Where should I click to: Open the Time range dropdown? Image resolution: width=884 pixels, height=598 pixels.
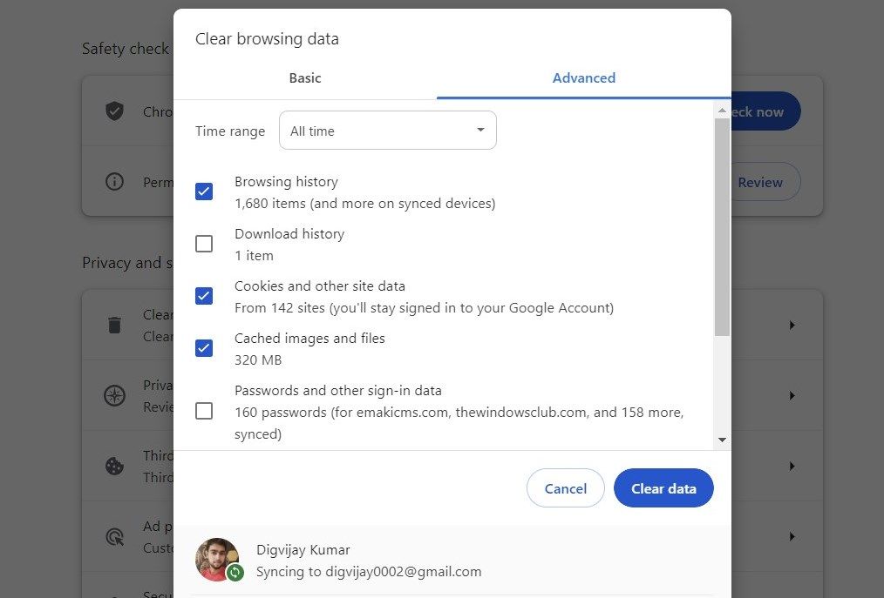coord(387,130)
